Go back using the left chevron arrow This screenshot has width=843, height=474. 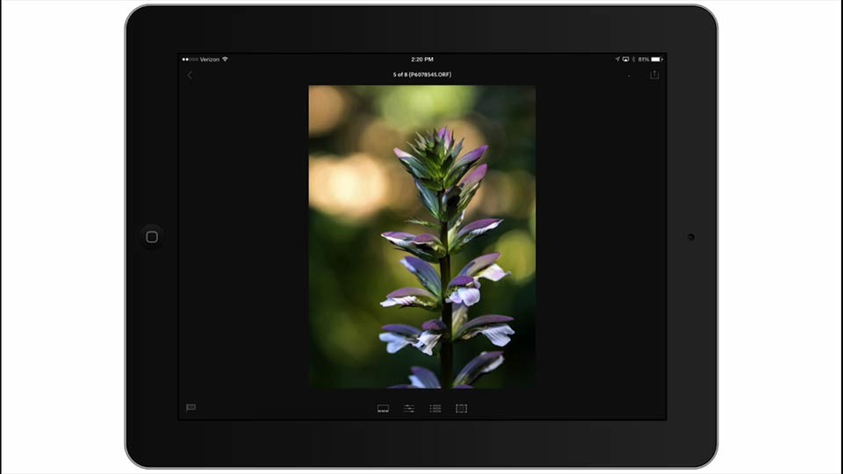190,75
